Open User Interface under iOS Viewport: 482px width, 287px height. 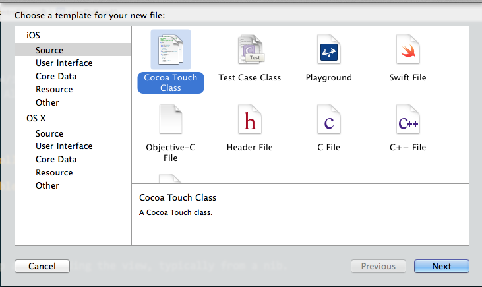click(64, 63)
